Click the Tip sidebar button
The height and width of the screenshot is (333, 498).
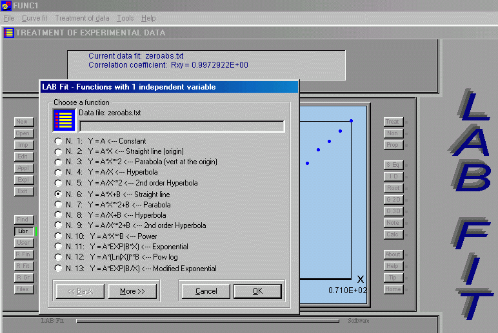(x=392, y=278)
